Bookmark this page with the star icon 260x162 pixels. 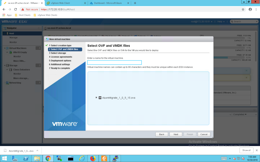click(x=243, y=9)
